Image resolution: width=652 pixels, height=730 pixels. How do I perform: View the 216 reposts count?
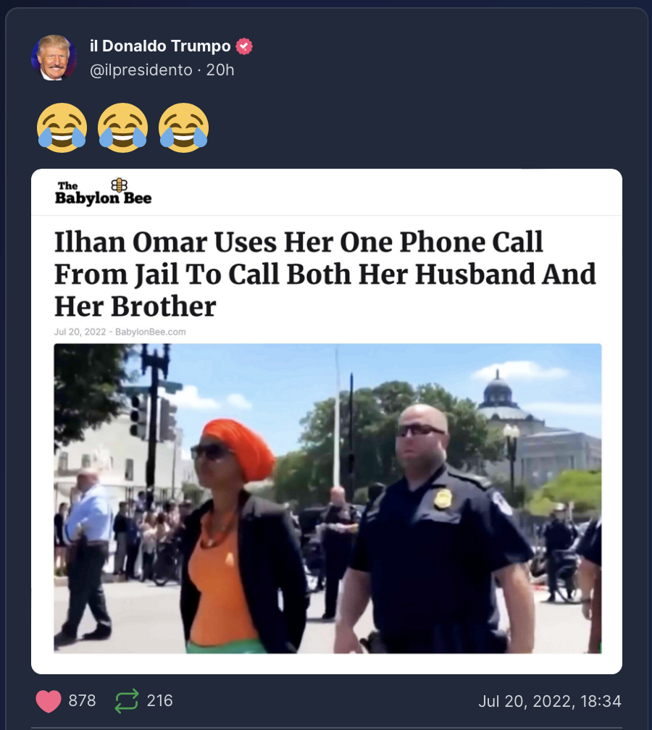click(159, 701)
